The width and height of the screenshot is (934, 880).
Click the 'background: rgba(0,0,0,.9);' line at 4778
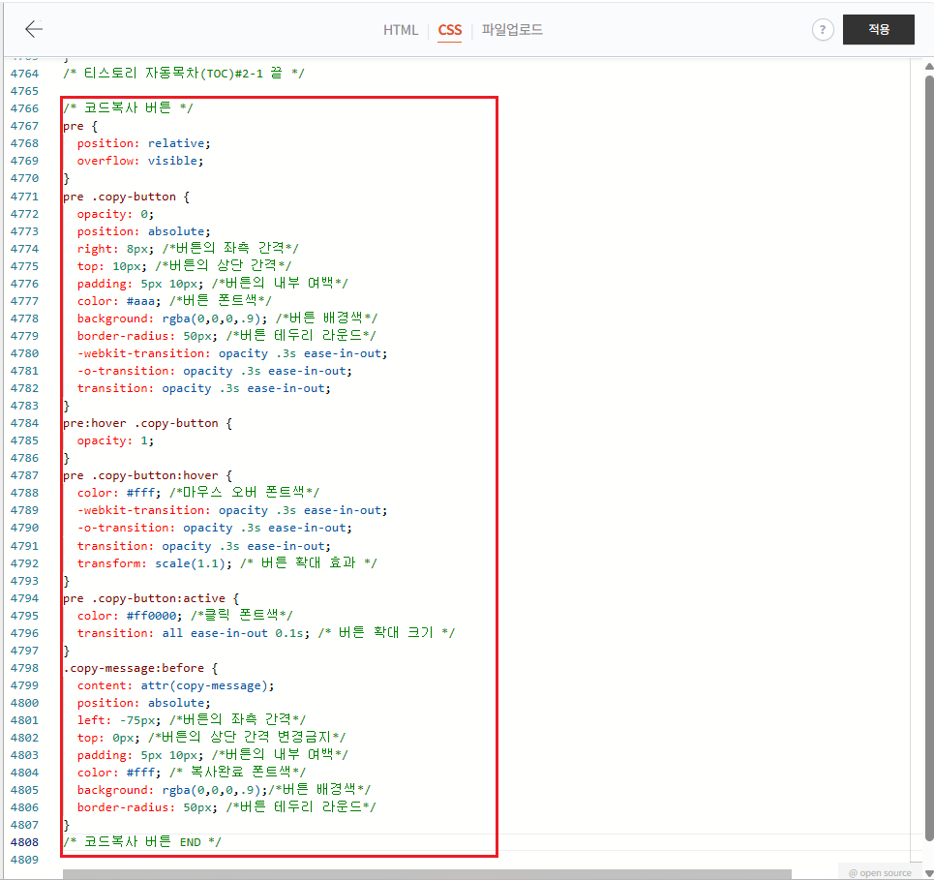tap(226, 319)
